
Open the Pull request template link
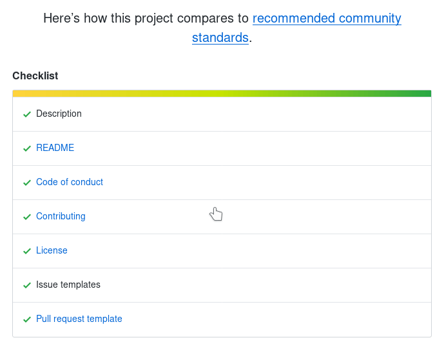click(x=79, y=319)
